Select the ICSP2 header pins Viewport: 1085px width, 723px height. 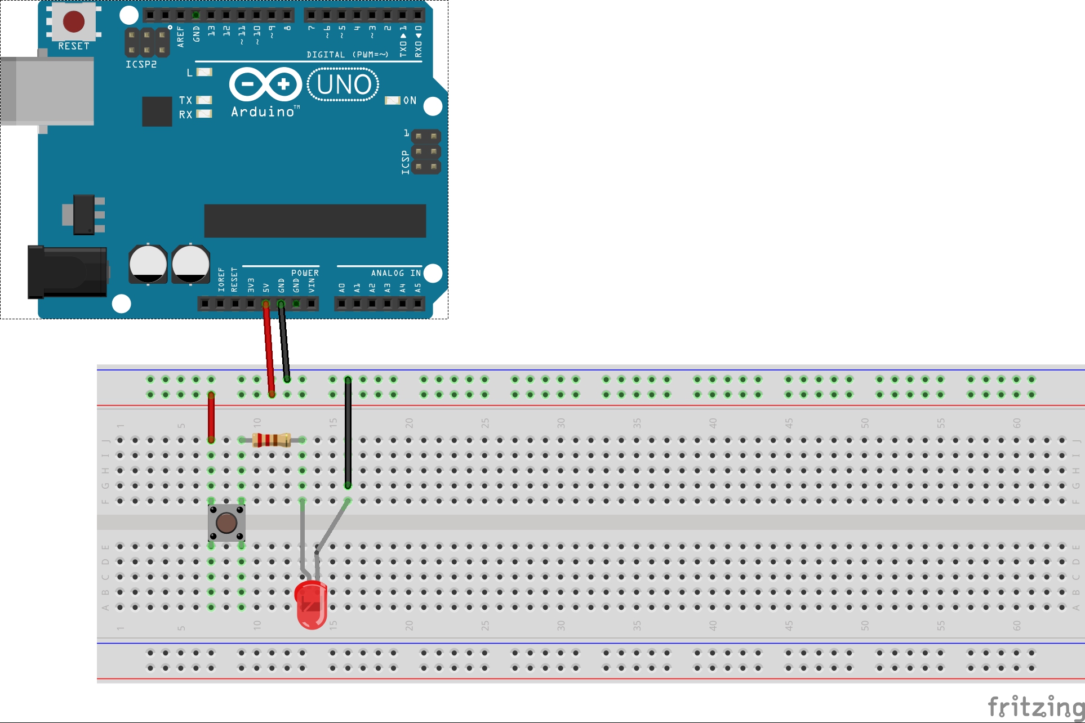pyautogui.click(x=146, y=43)
